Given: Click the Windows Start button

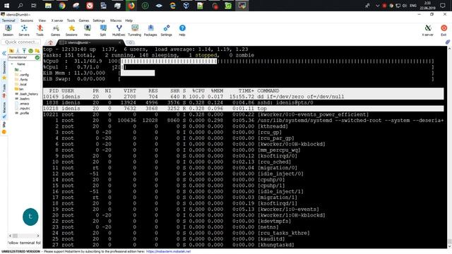Looking at the screenshot, I should (6, 6).
